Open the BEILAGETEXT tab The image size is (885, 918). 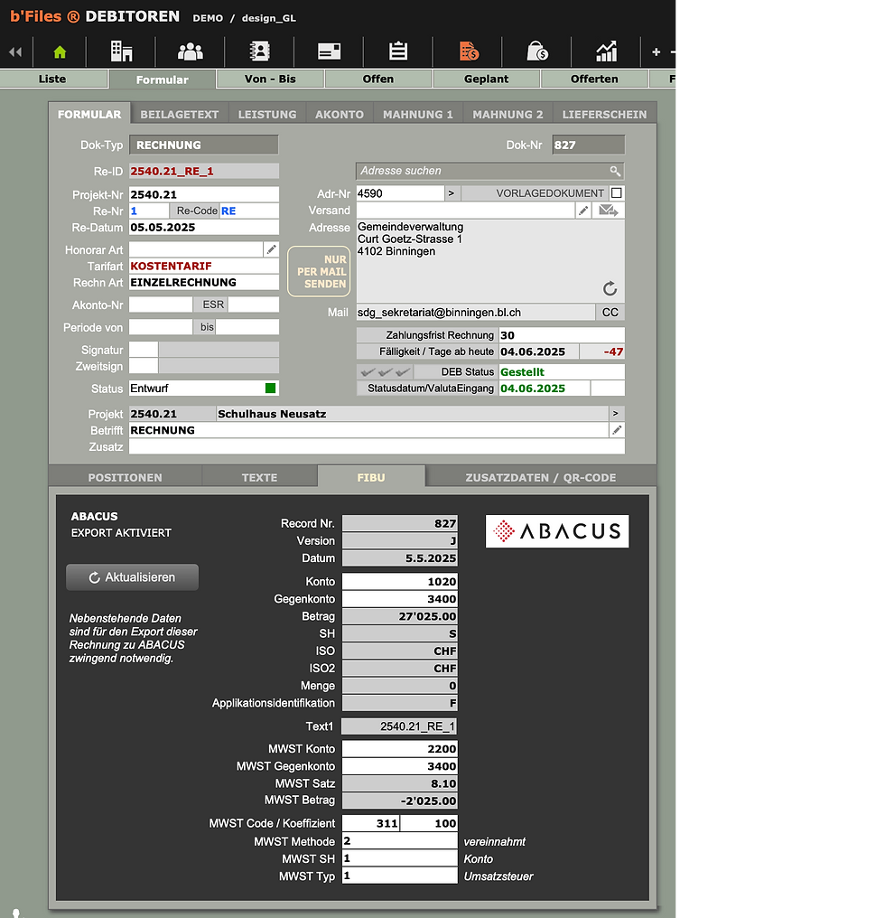pyautogui.click(x=179, y=115)
